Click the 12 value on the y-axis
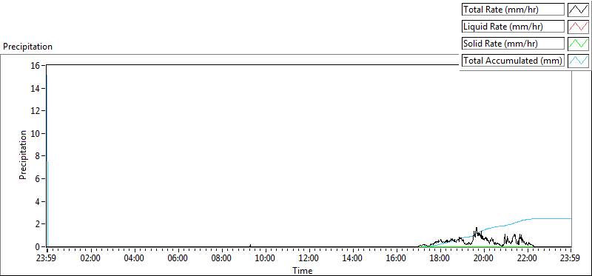 tap(36, 111)
